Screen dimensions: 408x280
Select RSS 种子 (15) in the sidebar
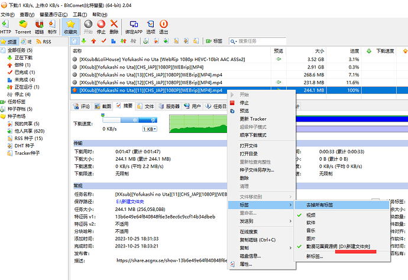coord(28,138)
